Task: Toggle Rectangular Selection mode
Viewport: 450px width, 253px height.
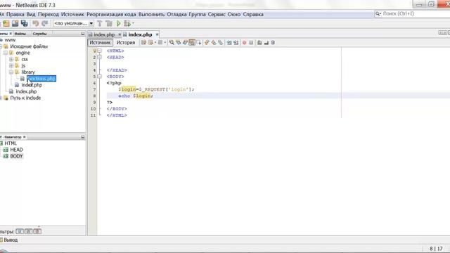Action: [198, 42]
